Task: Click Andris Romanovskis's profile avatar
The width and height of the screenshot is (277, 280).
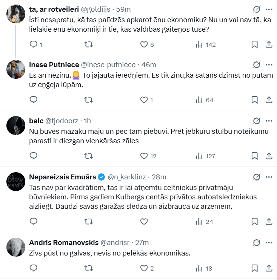Action: [x=16, y=247]
